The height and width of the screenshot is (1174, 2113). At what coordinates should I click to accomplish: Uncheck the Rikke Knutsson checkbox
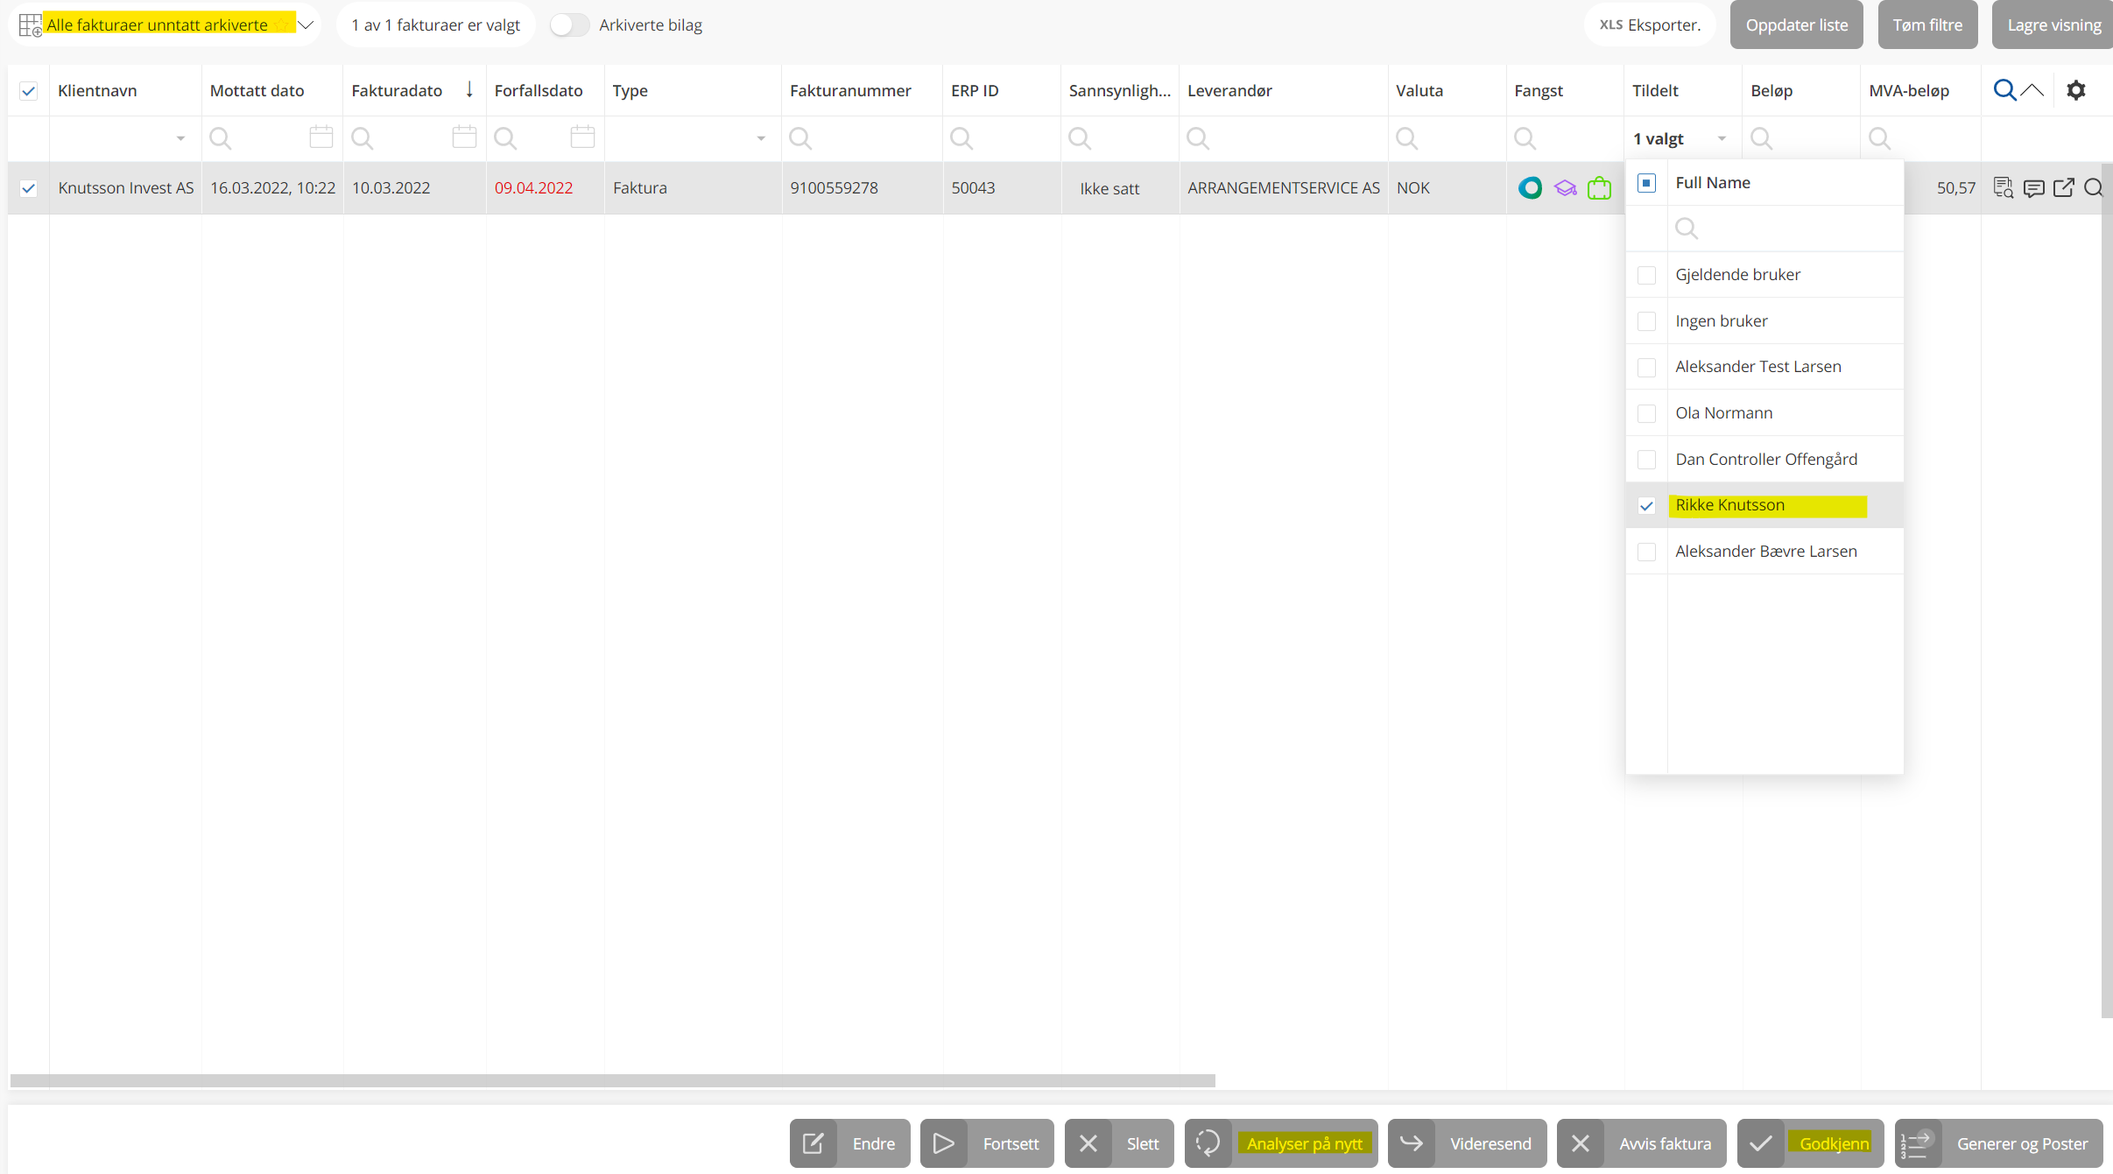[x=1646, y=506]
